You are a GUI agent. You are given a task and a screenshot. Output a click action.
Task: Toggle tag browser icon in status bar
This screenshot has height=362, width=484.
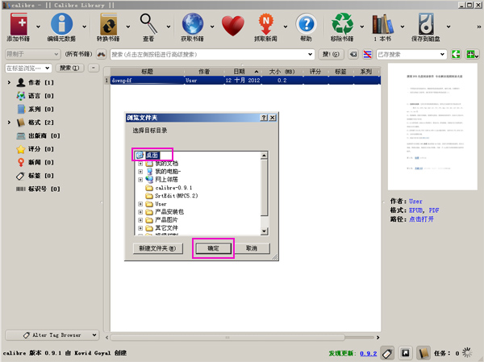387,353
